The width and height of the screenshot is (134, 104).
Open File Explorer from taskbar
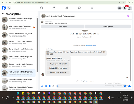(33, 93)
